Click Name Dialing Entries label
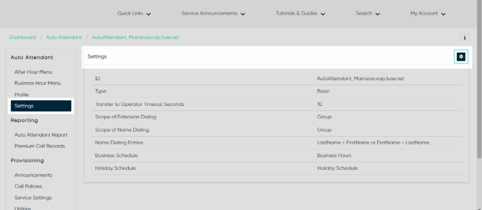 119,143
